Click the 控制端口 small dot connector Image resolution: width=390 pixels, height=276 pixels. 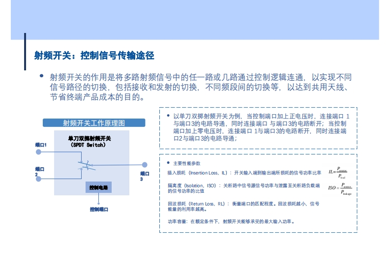coord(99,203)
